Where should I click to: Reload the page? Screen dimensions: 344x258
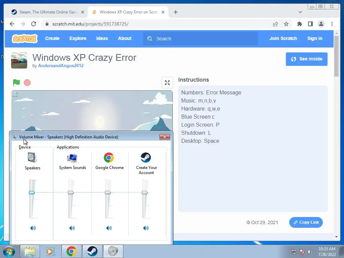point(34,24)
